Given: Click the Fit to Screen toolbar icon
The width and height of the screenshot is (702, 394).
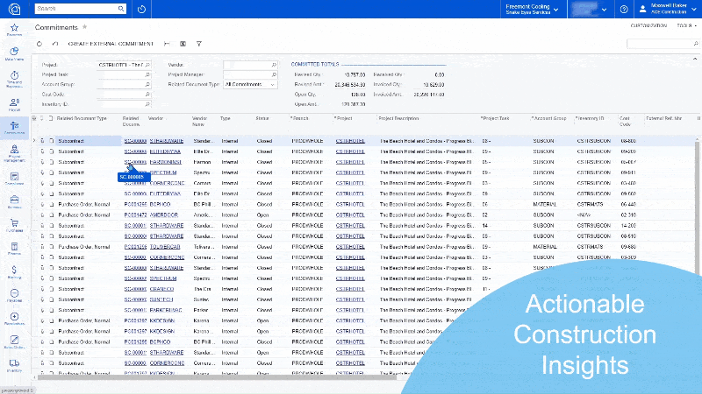Looking at the screenshot, I should 167,44.
